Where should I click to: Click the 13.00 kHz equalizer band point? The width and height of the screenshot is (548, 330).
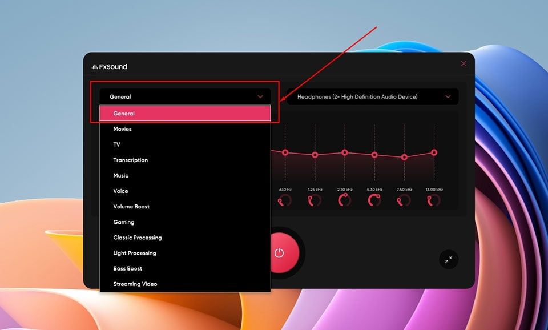pos(434,152)
